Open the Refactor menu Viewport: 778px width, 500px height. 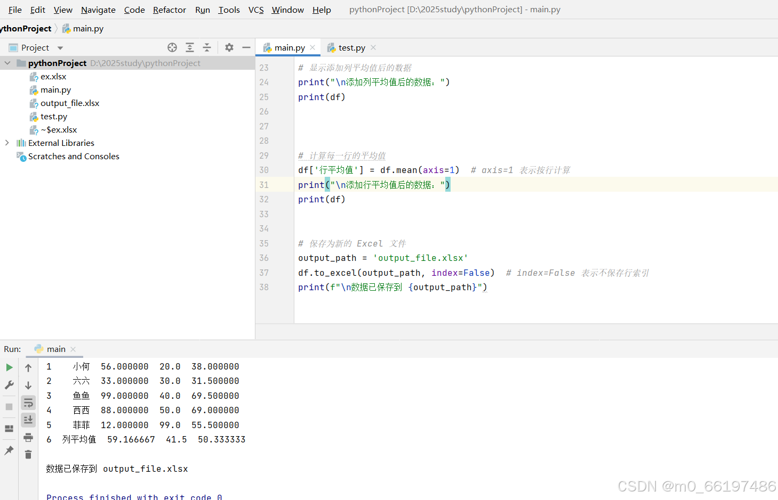(170, 10)
